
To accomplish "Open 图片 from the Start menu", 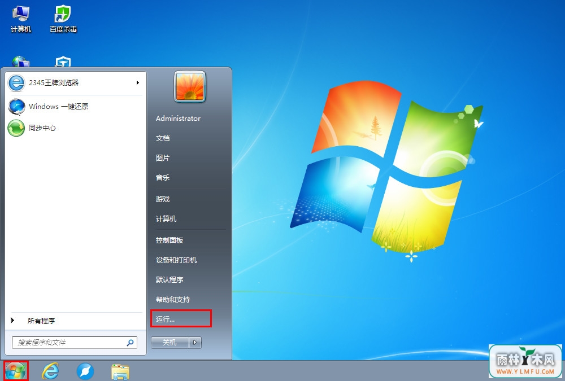I will [163, 157].
